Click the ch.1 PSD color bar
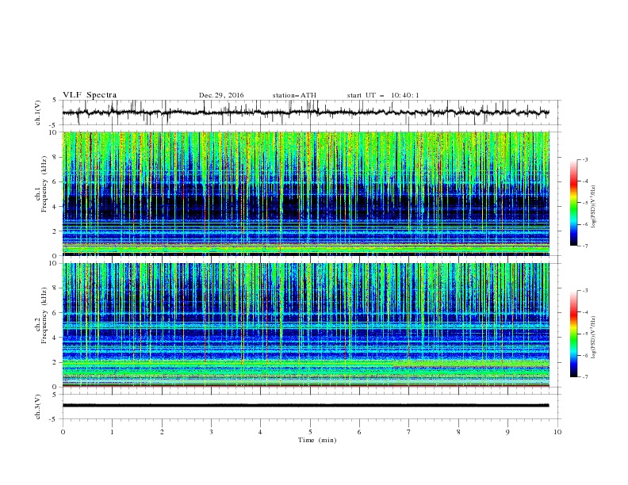Screen dimensions: 628x485 [573, 203]
